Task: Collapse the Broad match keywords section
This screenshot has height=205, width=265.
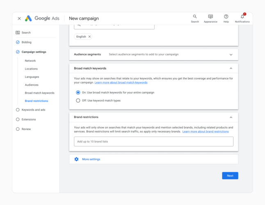Action: tap(231, 68)
